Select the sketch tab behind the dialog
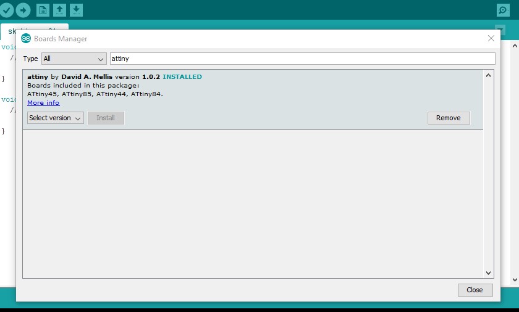Viewport: 519px width, 312px height. tap(35, 27)
